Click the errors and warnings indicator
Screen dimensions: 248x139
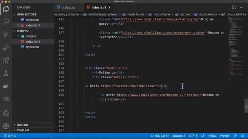coord(10,136)
